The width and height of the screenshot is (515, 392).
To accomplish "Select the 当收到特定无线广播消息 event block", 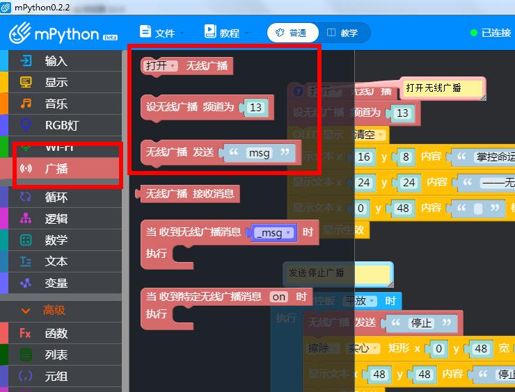I will point(227,309).
